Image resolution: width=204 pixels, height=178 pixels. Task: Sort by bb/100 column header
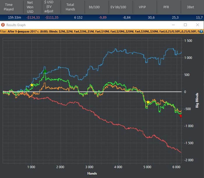(x=94, y=7)
